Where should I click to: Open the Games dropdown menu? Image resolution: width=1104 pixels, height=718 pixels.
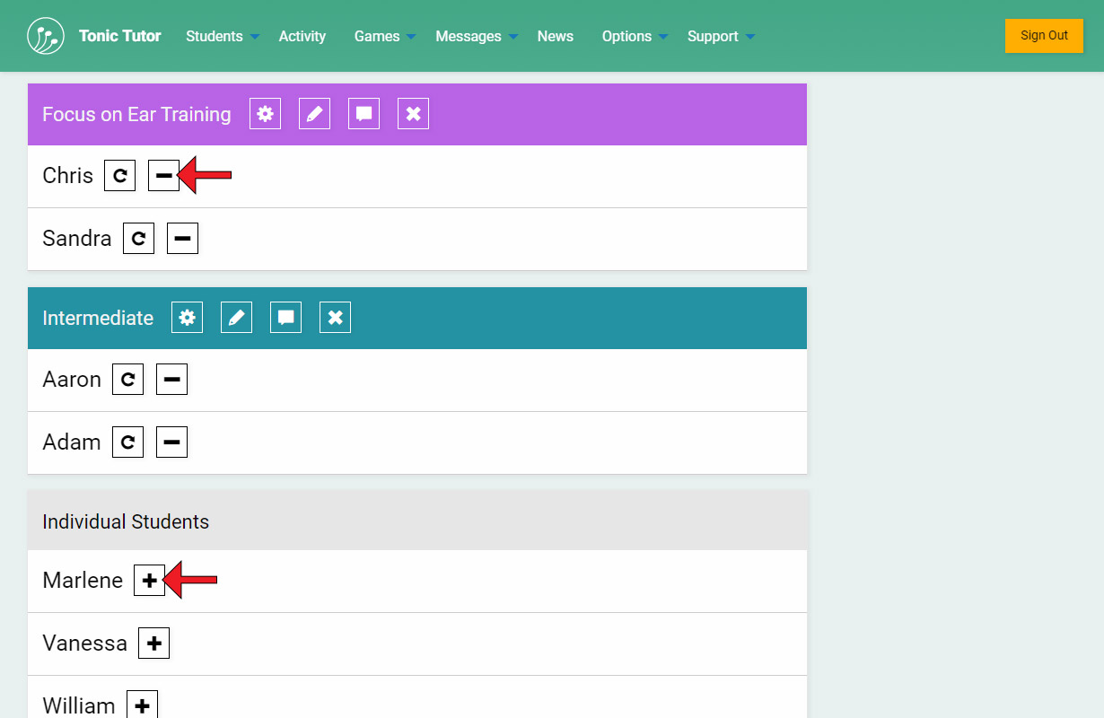pyautogui.click(x=384, y=36)
